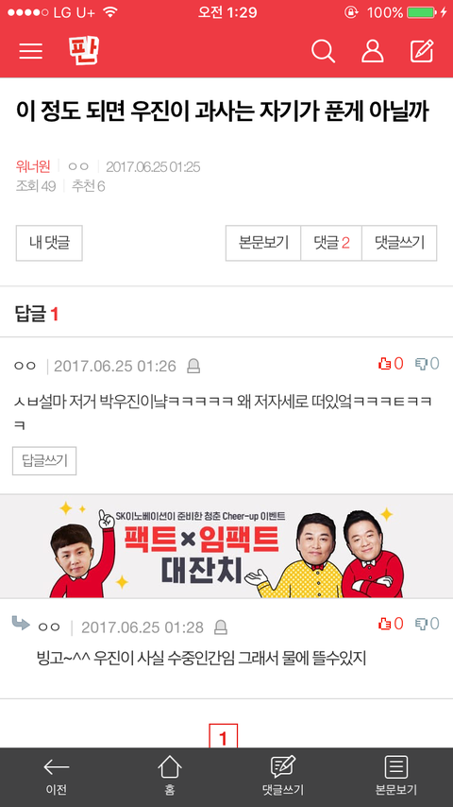Select the 본문보기 tab near title
Screen dimensions: 453x807
pos(263,243)
